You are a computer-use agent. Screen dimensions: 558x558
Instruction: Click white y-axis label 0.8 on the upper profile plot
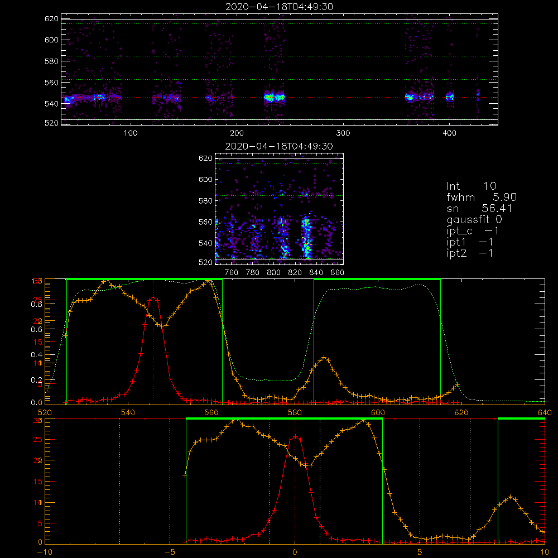[36, 304]
